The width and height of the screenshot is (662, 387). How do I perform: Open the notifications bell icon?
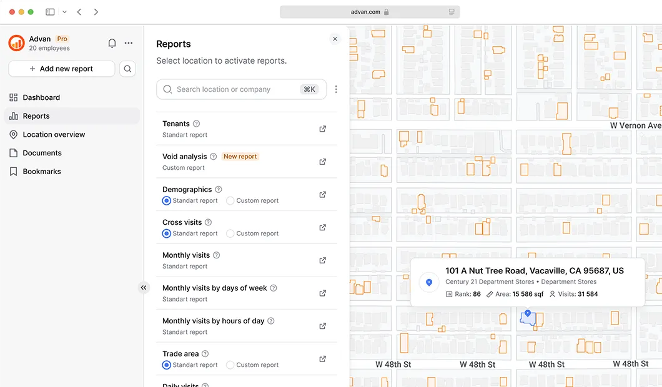pos(112,43)
